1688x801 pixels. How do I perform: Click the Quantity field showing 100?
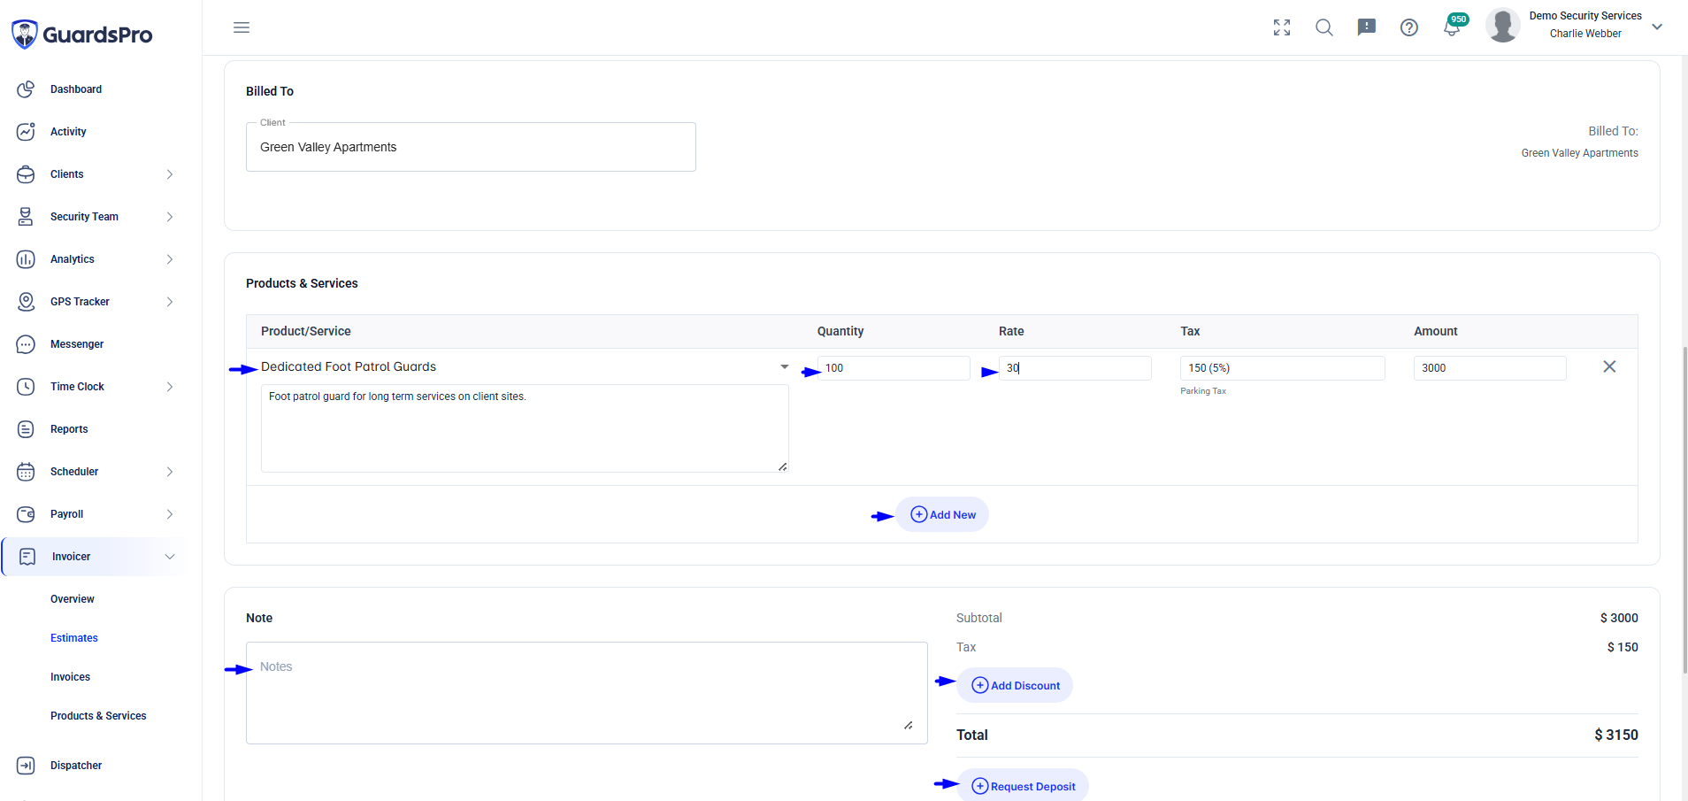[894, 368]
